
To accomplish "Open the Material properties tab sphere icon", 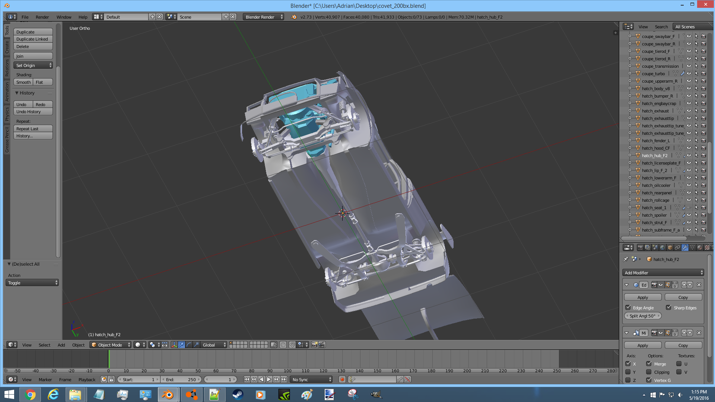I will pyautogui.click(x=700, y=248).
